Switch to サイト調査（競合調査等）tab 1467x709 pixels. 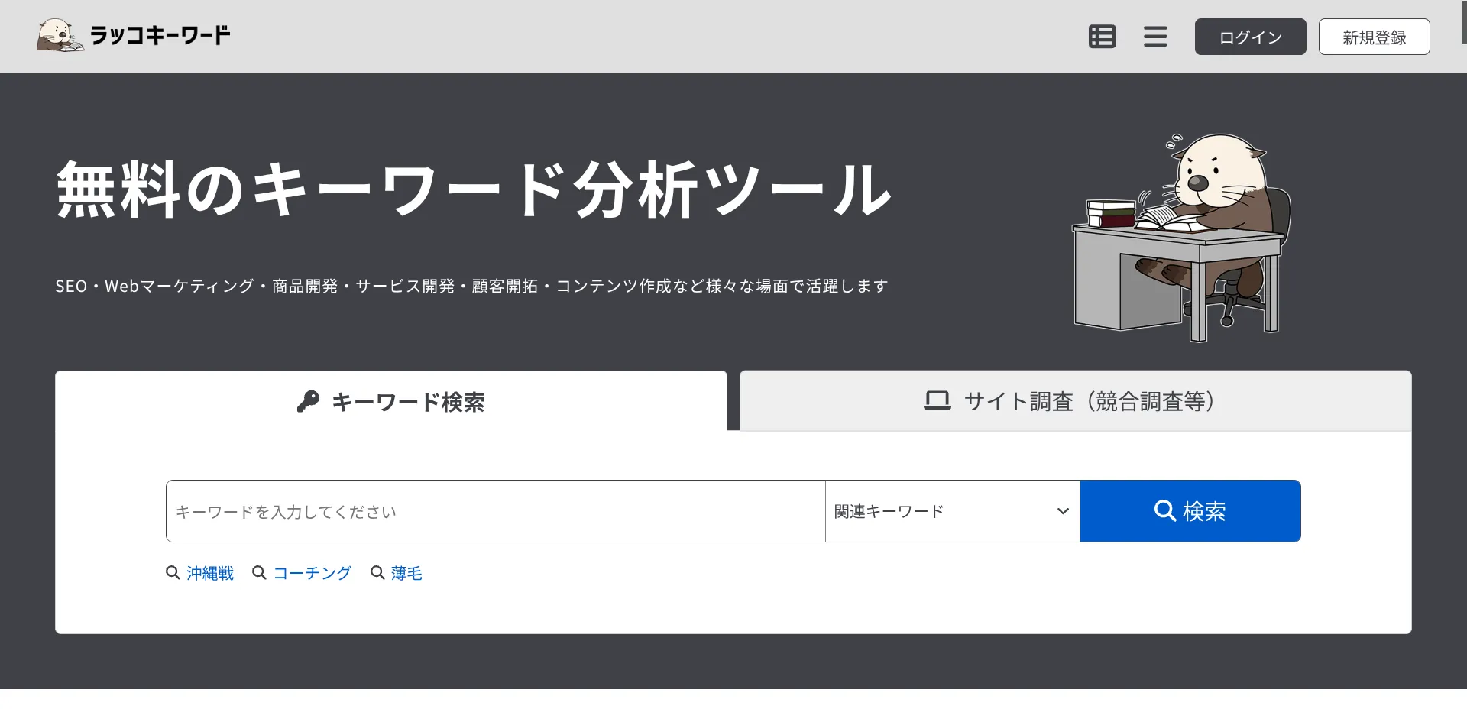[x=1075, y=401]
